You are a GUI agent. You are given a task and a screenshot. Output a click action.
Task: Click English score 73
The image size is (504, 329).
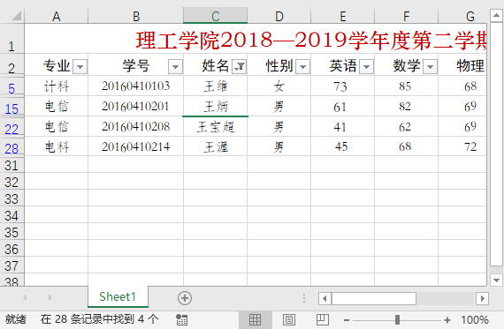[x=343, y=86]
